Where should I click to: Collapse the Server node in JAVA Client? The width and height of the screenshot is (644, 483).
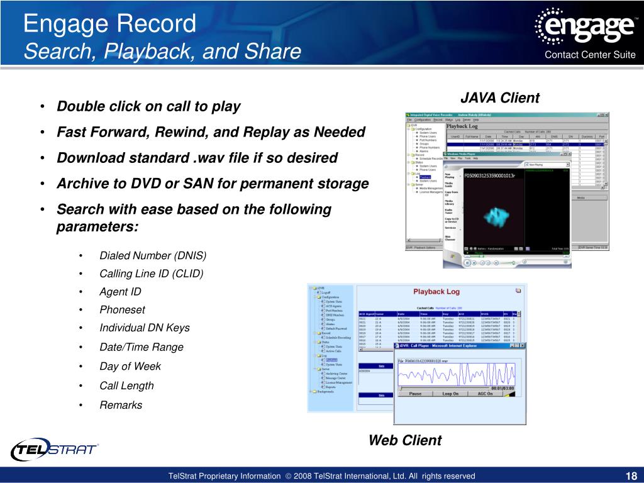tap(409, 185)
